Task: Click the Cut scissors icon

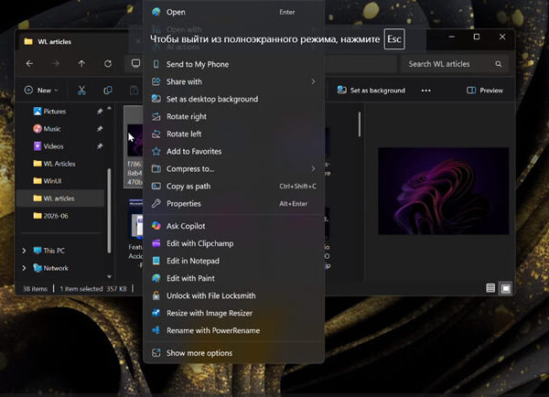Action: point(81,91)
